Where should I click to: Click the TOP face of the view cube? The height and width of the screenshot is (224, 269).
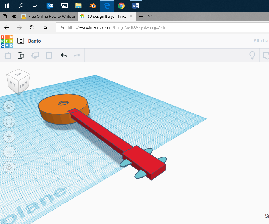pos(19,74)
